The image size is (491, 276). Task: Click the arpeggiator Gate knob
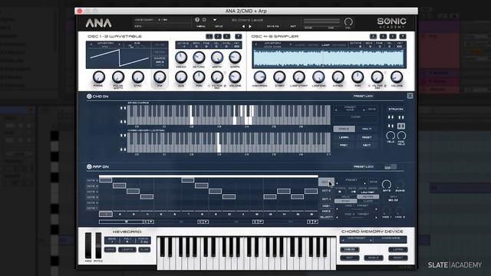pyautogui.click(x=387, y=185)
